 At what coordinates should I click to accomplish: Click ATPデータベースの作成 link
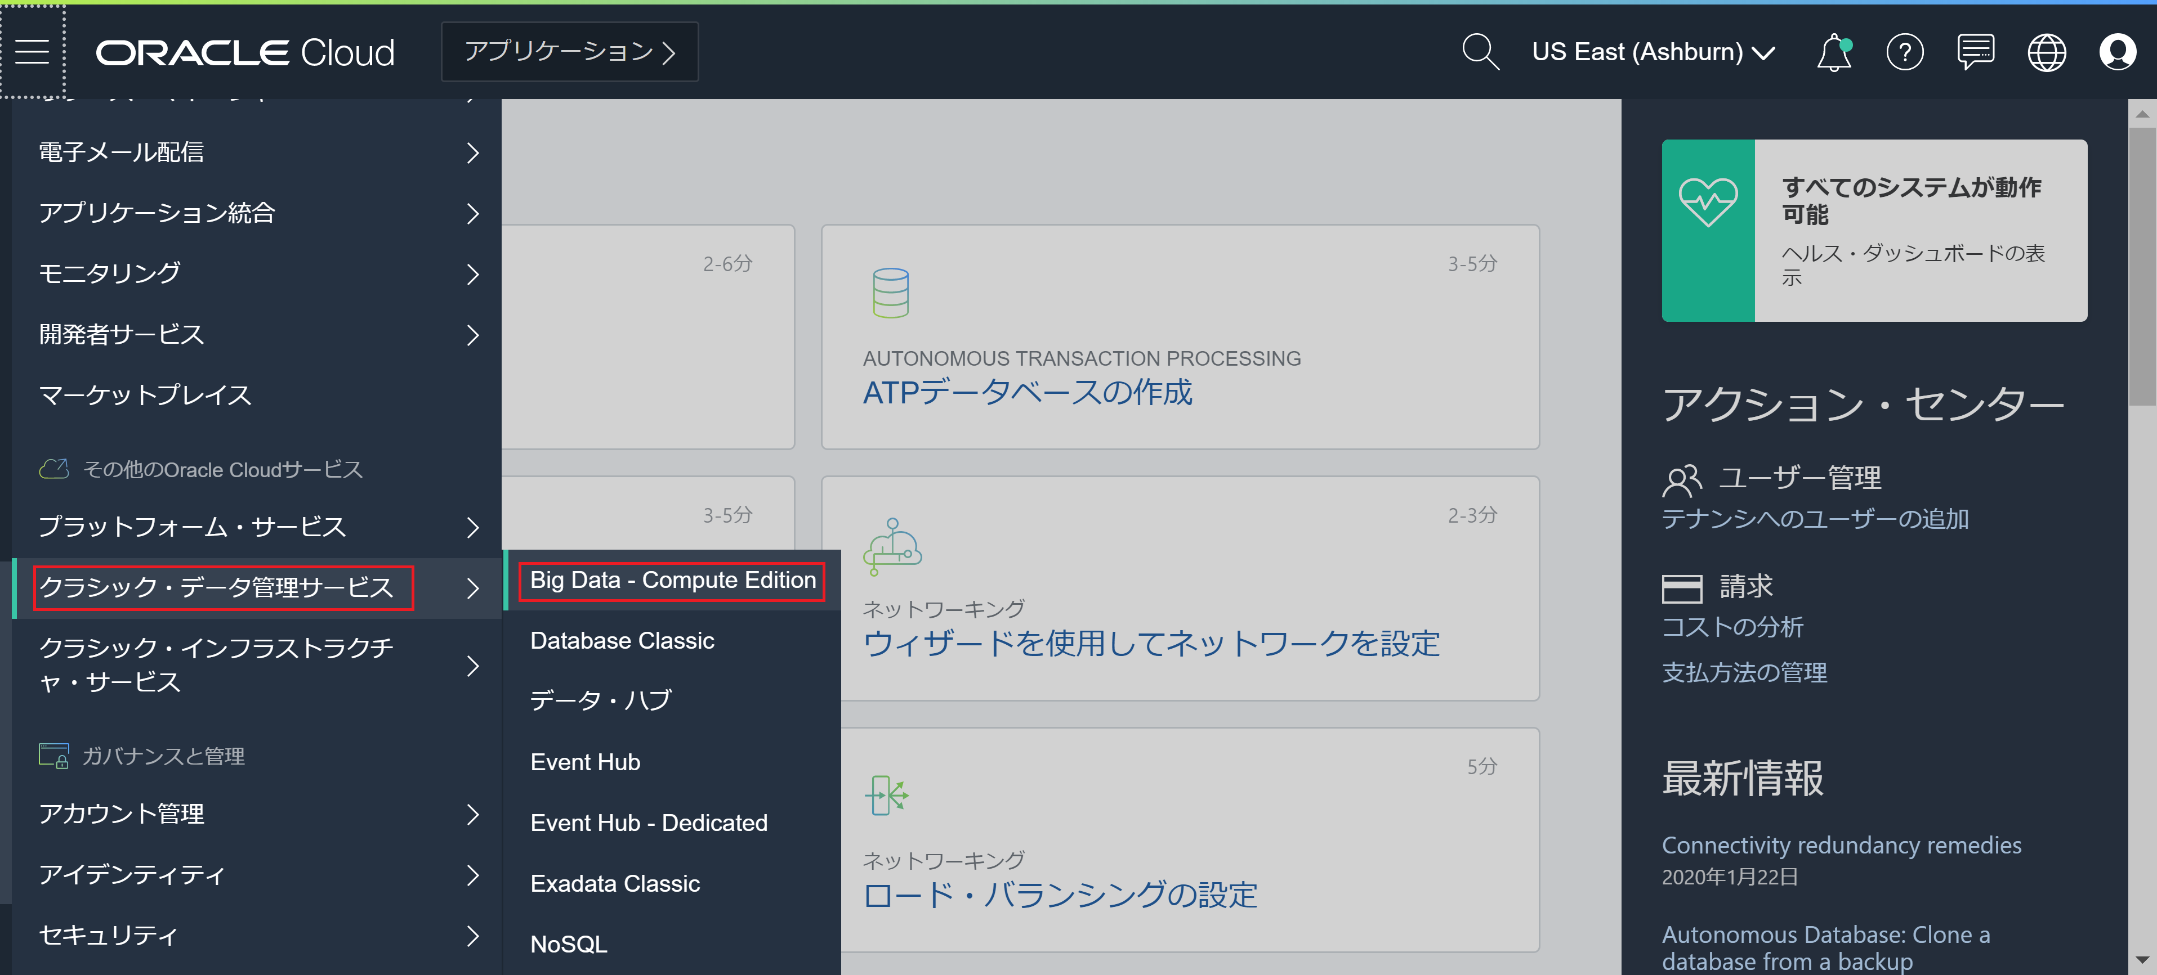1028,392
